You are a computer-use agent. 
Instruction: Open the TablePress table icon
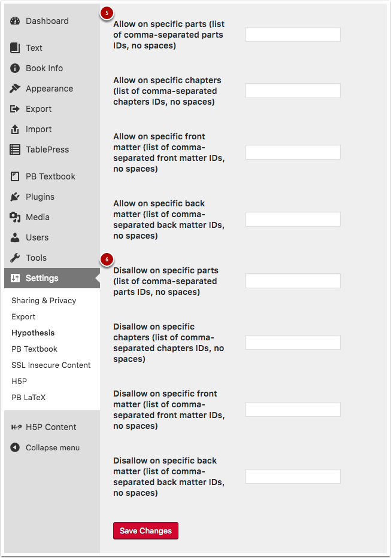click(15, 150)
